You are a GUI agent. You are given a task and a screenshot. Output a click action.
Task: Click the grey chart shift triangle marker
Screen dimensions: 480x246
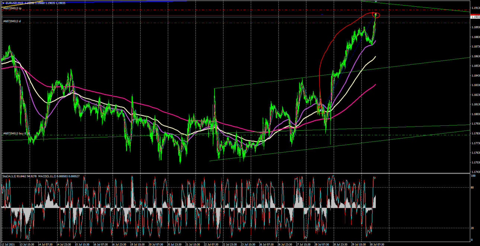tap(376, 1)
